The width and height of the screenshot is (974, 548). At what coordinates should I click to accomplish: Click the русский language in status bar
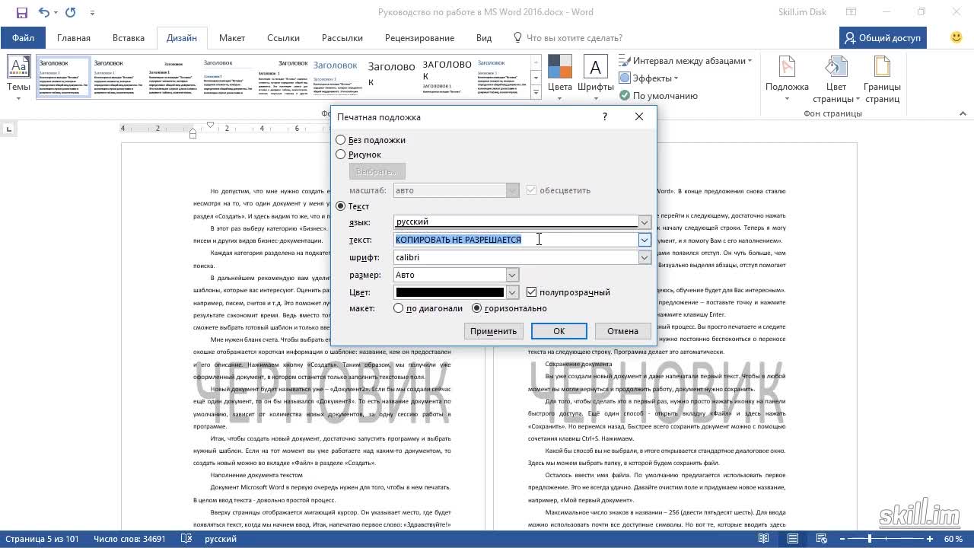(x=220, y=539)
